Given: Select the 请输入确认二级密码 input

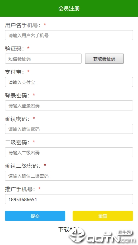Looking at the screenshot, I should click(69, 176).
